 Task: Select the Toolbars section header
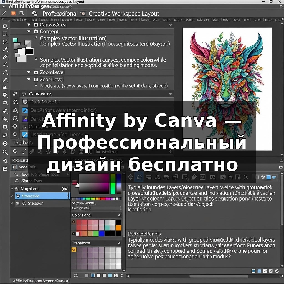pyautogui.click(x=23, y=143)
